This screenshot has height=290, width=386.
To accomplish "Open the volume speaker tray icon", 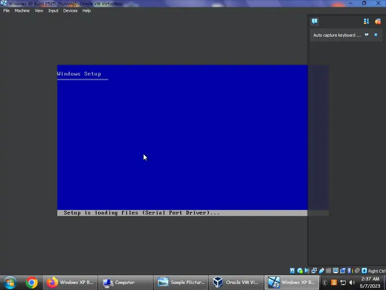I will [352, 282].
